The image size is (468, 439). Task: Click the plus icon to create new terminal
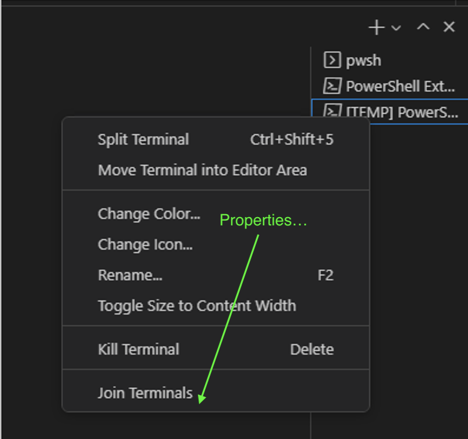click(x=377, y=28)
